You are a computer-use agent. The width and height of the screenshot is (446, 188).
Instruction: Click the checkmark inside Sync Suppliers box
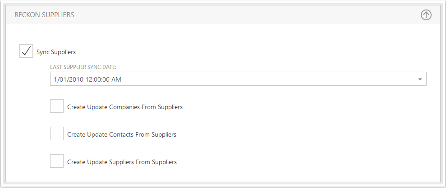pyautogui.click(x=26, y=51)
